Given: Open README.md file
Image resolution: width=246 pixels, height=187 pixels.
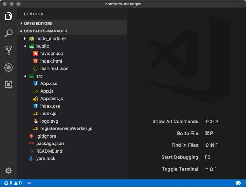Looking at the screenshot, I should coord(49,151).
